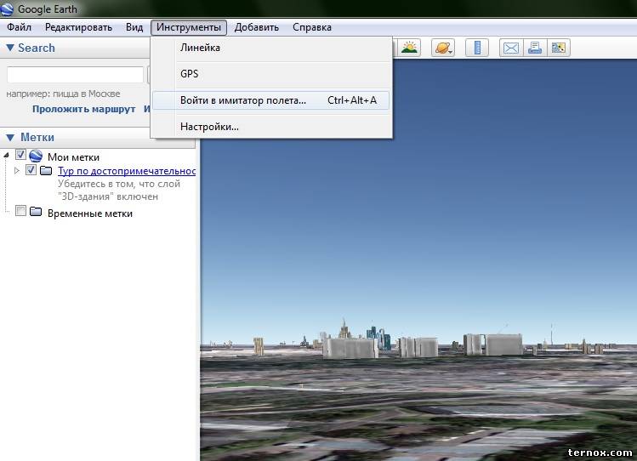This screenshot has height=461, width=637.
Task: Open the planet switcher icon
Action: point(443,48)
